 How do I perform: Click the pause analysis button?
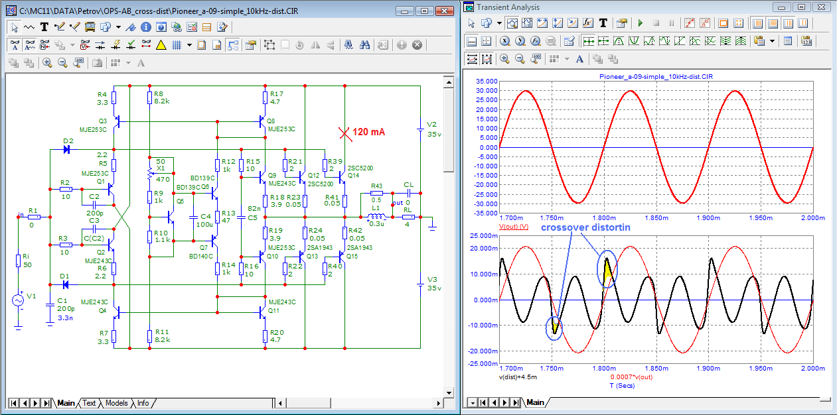(672, 23)
